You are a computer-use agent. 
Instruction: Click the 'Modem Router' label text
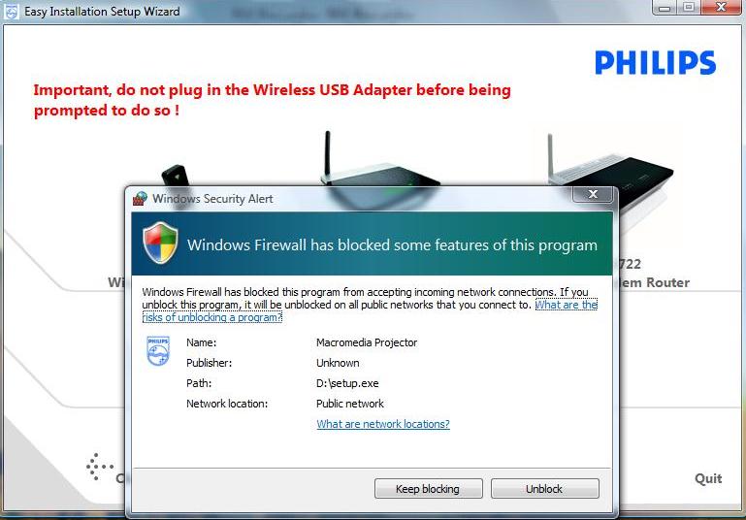pyautogui.click(x=655, y=282)
